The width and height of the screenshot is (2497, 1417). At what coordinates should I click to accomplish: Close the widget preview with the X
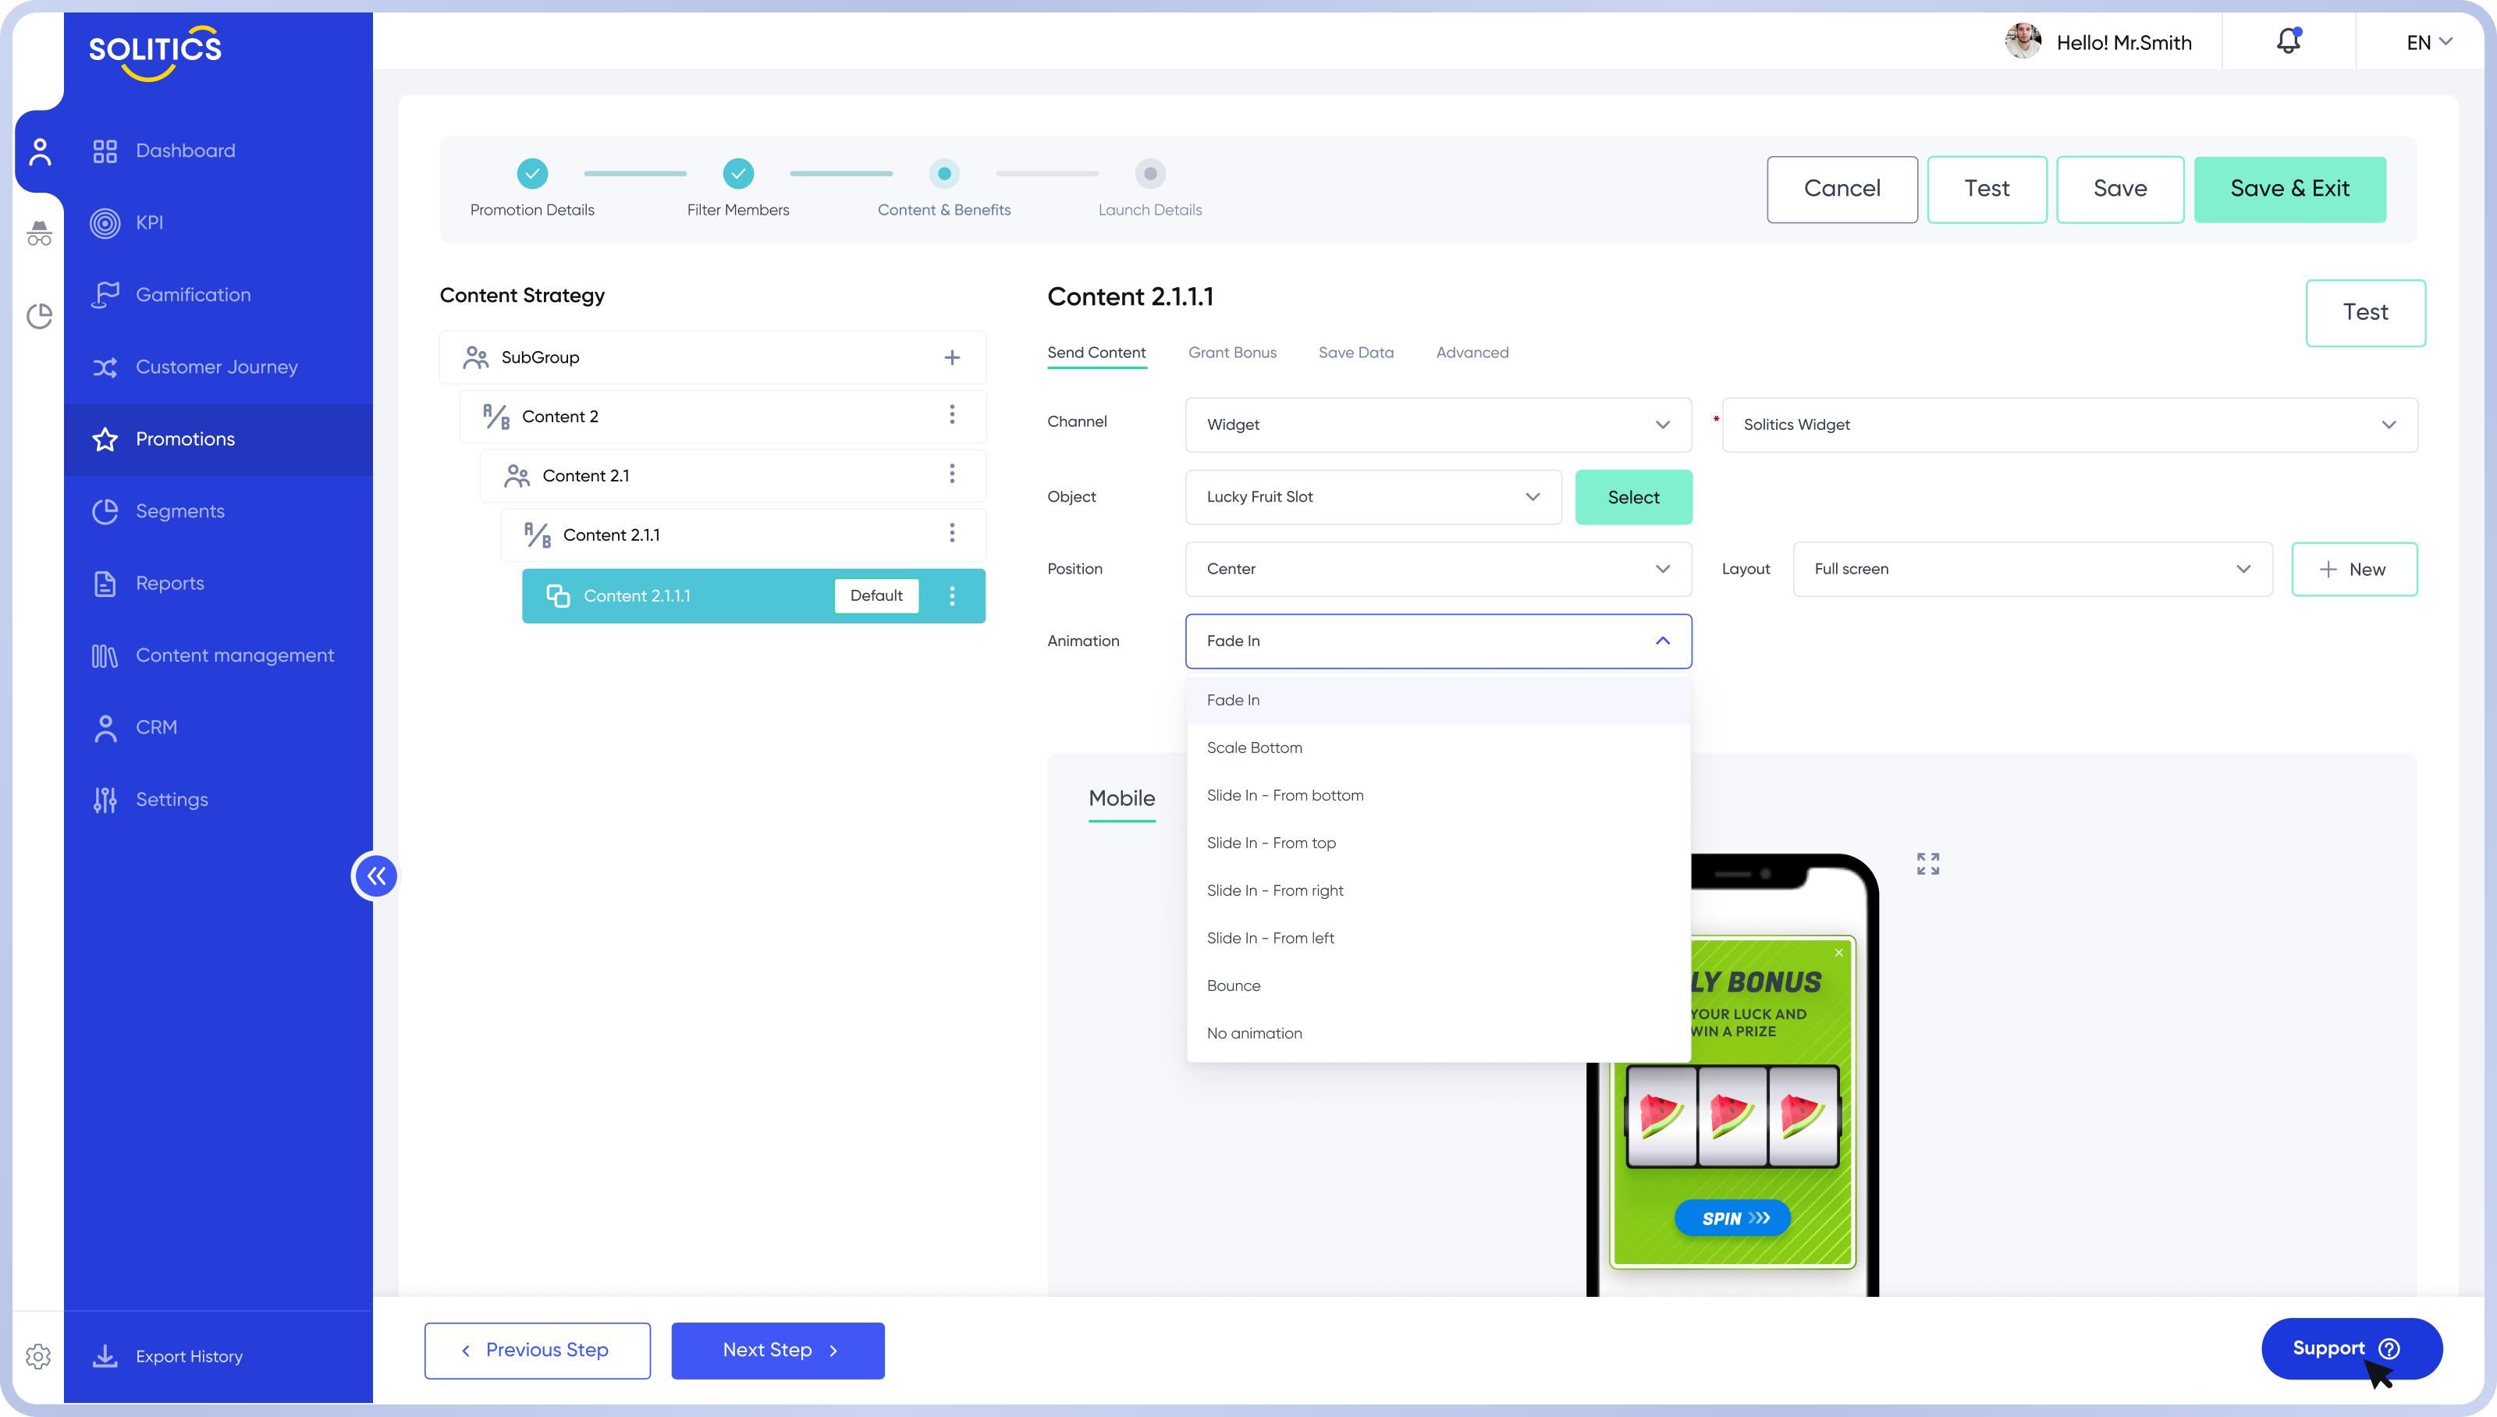(x=1839, y=953)
